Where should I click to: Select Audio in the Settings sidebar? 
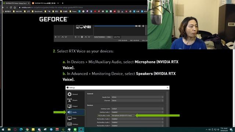tap(76, 112)
